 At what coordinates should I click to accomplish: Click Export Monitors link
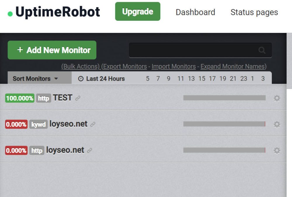(x=125, y=67)
